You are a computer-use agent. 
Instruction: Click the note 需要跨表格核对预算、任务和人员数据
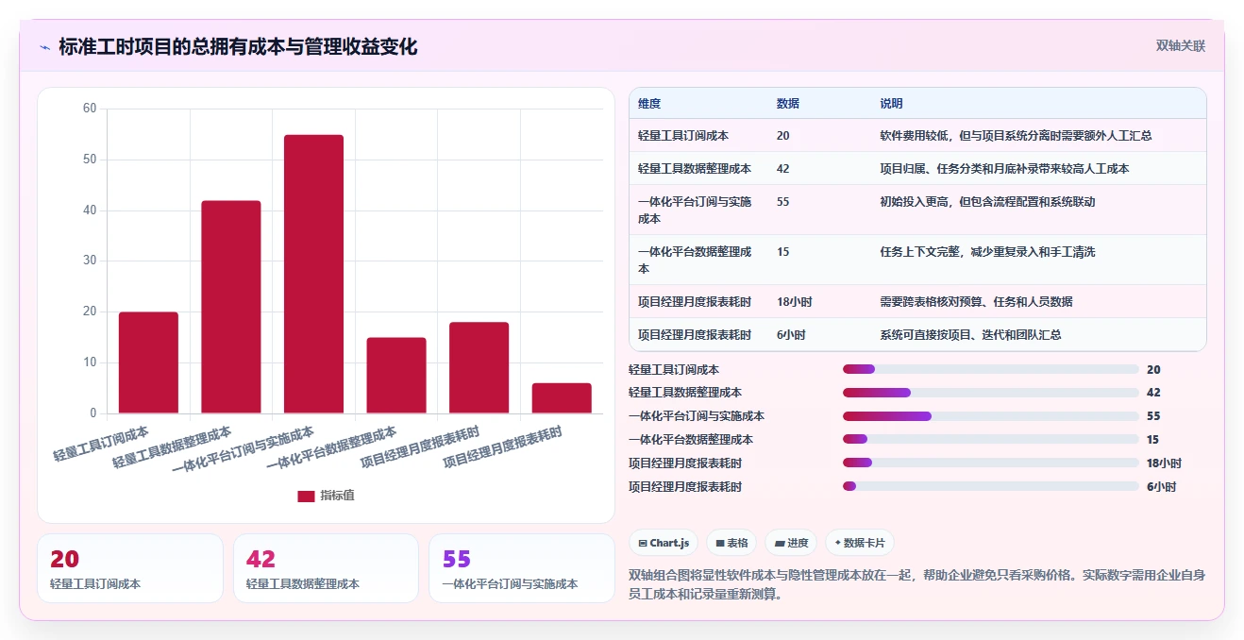click(x=976, y=302)
